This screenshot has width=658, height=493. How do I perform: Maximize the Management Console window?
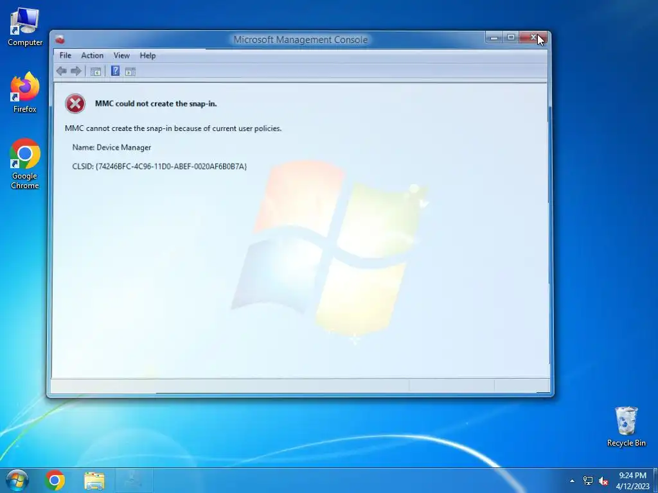(511, 37)
